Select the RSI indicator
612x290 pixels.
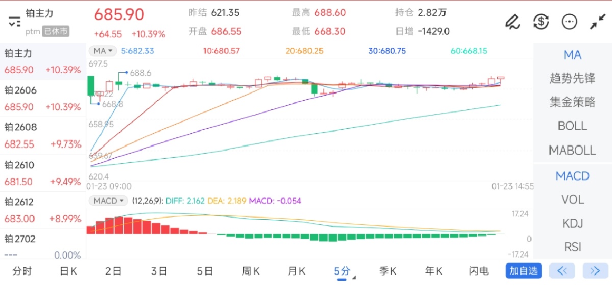pos(572,247)
